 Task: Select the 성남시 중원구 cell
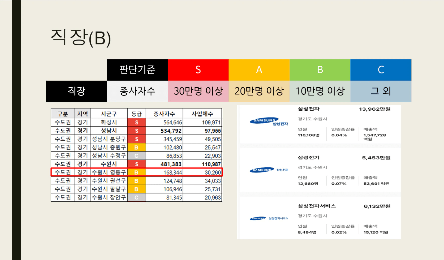tap(109, 147)
